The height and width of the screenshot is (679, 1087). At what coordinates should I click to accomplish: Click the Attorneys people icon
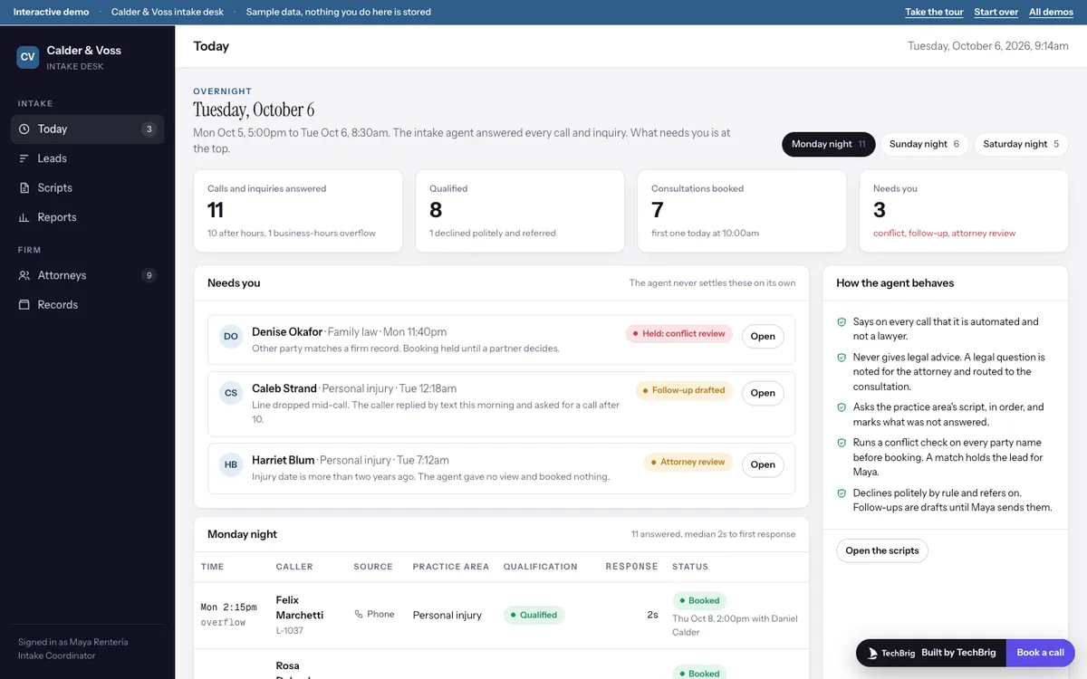[x=24, y=275]
